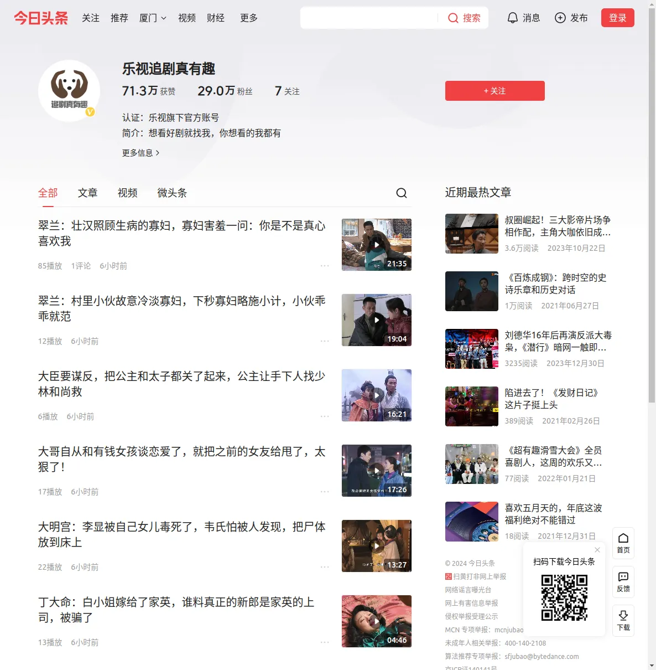Open article 翠兰：村里小伙故意冷淡寡妇
This screenshot has height=670, width=656.
(x=182, y=308)
